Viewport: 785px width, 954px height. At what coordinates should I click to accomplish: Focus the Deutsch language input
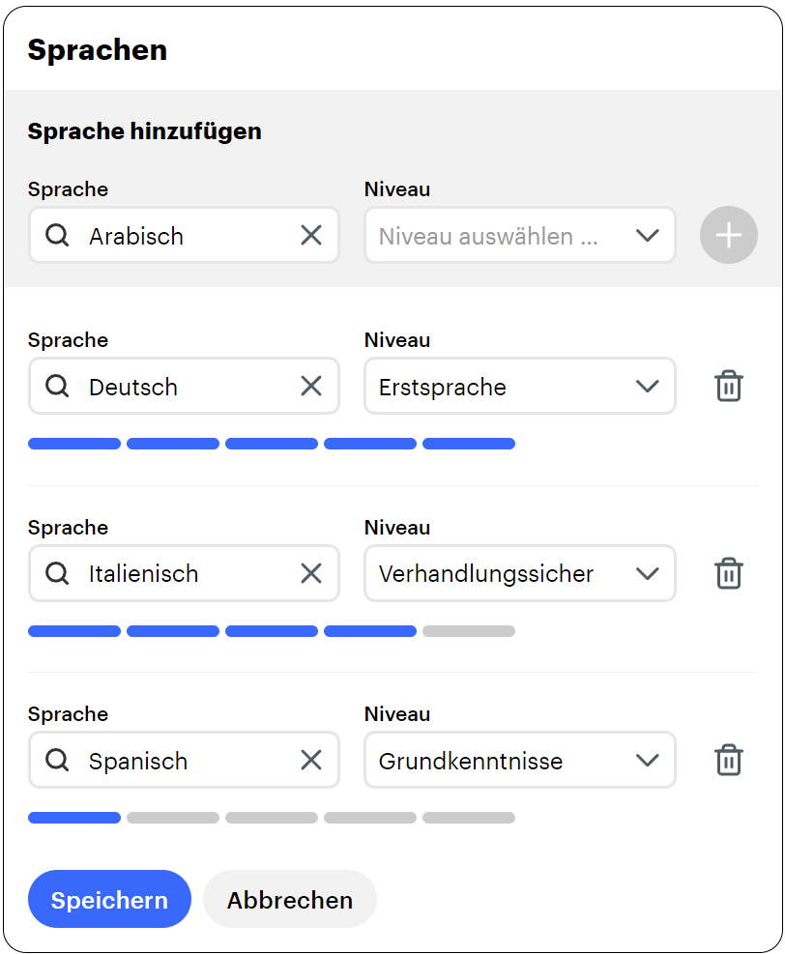[x=184, y=387]
